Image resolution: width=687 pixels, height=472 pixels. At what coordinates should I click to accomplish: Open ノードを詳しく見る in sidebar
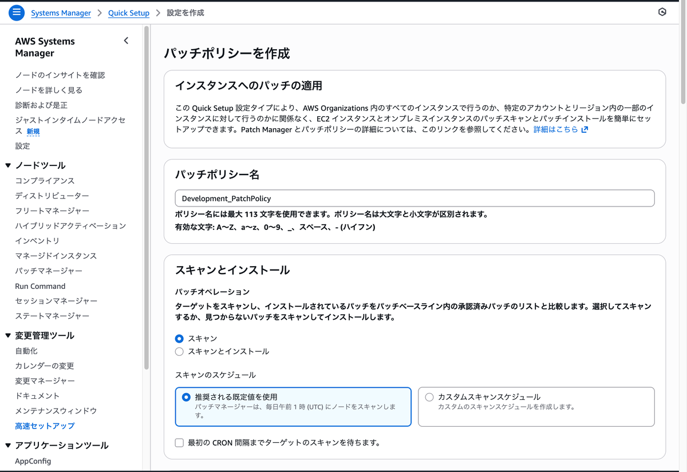click(49, 90)
